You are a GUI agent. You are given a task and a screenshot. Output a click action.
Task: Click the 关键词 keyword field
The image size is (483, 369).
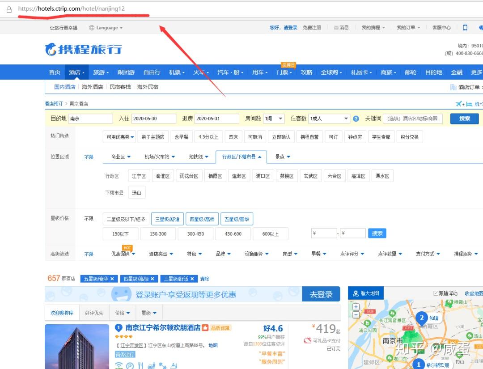point(413,119)
